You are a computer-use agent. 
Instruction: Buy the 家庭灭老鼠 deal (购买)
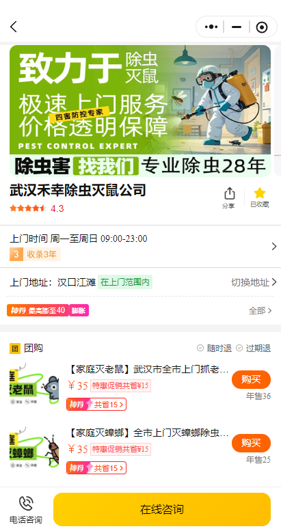tap(251, 379)
